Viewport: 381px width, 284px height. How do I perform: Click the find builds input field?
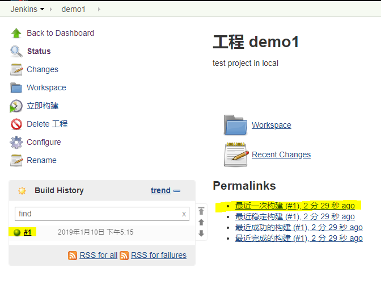pos(102,214)
